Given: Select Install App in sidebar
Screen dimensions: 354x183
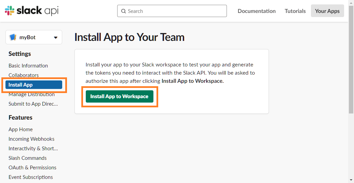Looking at the screenshot, I should [x=34, y=85].
